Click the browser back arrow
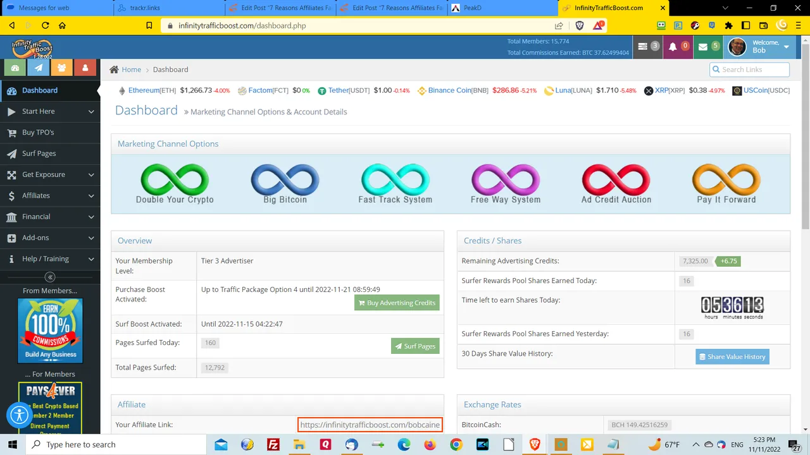The width and height of the screenshot is (810, 455). coord(11,25)
